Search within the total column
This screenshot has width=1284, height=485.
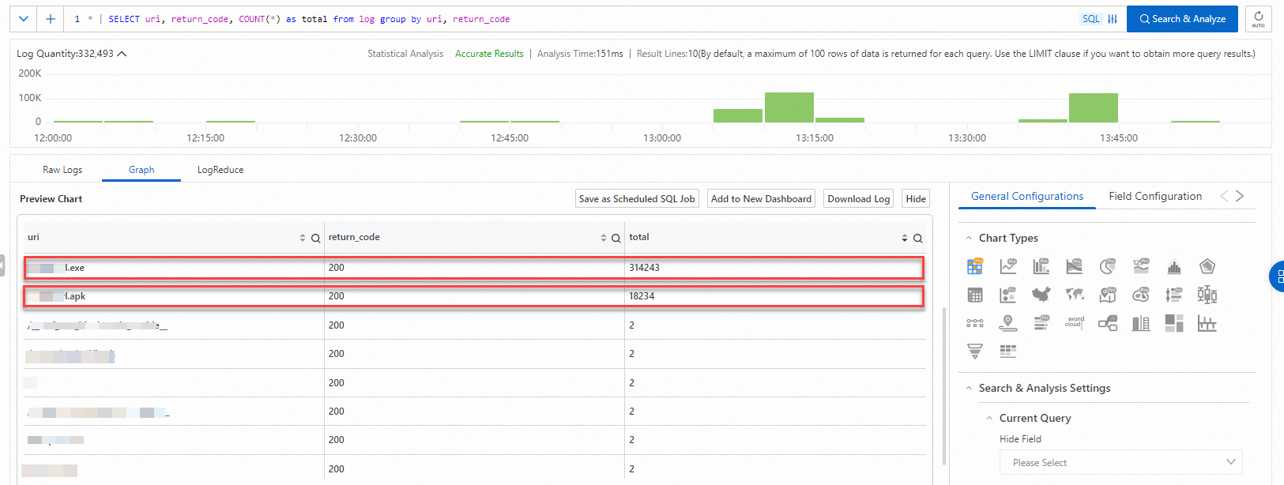tap(918, 238)
